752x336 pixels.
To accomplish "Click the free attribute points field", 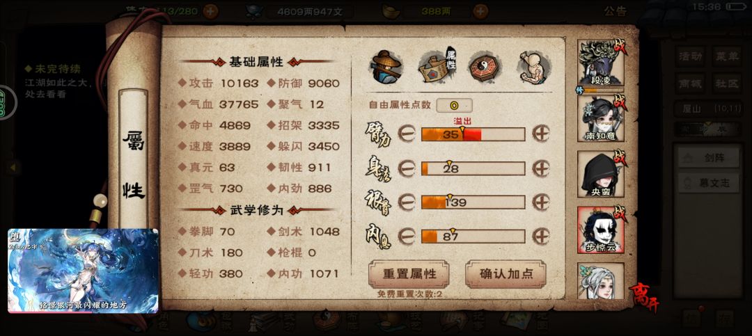I will point(454,105).
